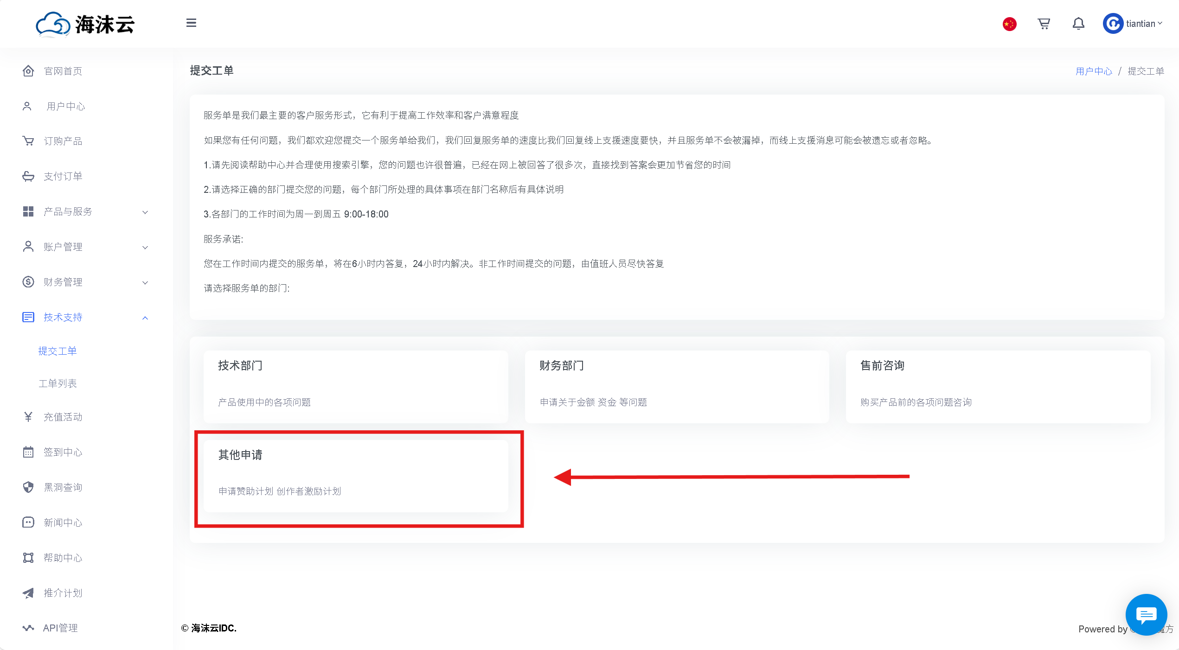Image resolution: width=1179 pixels, height=650 pixels.
Task: Expand the 产品与服务 menu chevron
Action: point(145,212)
